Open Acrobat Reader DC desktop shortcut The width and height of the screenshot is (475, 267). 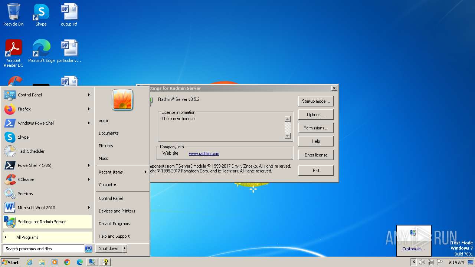[13, 53]
